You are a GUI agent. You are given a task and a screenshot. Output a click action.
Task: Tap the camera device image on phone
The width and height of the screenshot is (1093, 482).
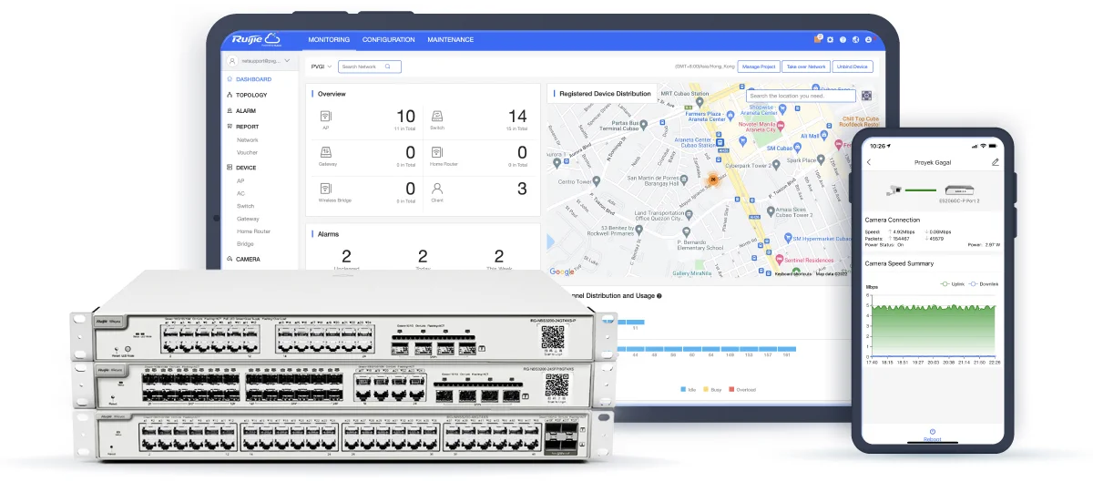point(894,189)
